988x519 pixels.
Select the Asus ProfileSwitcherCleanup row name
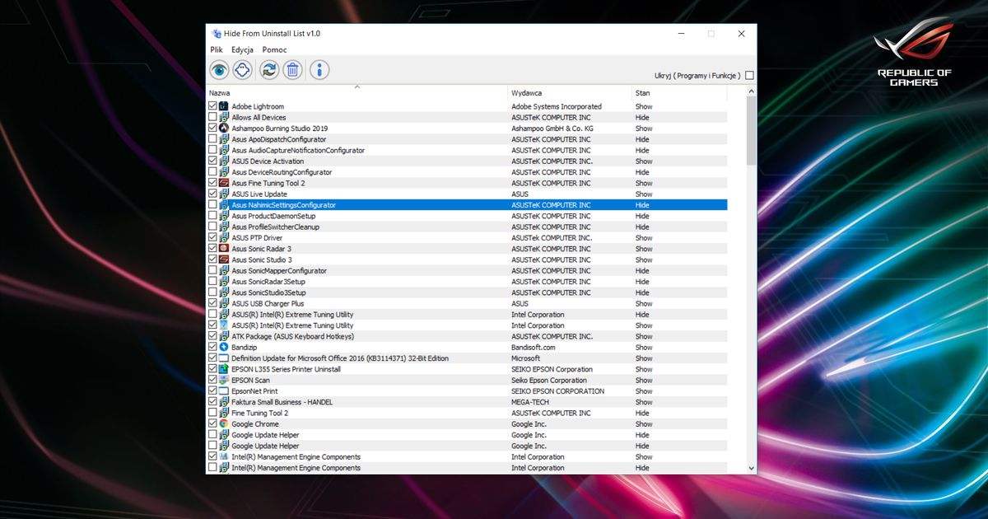click(275, 227)
